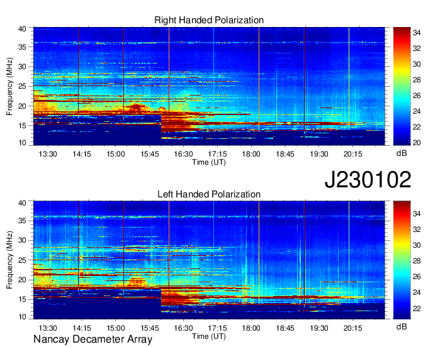Viewport: 428px width, 347px height.
Task: Click the 15:45 tick of Left Handed plot
Action: 150,328
